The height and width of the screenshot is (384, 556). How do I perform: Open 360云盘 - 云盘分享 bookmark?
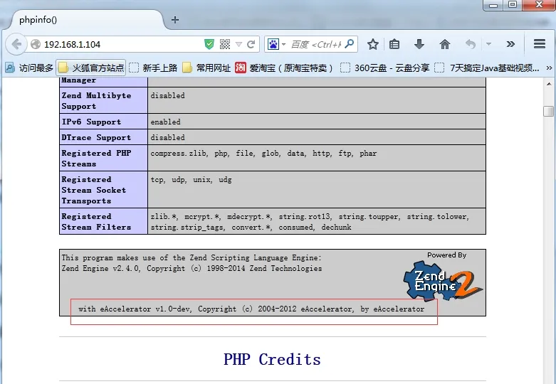click(384, 68)
